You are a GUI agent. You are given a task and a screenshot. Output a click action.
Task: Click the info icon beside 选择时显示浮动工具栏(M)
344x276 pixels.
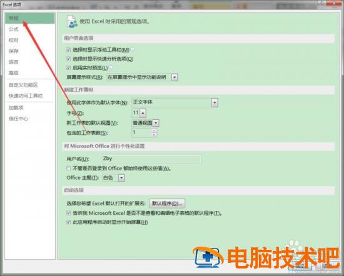(x=133, y=49)
